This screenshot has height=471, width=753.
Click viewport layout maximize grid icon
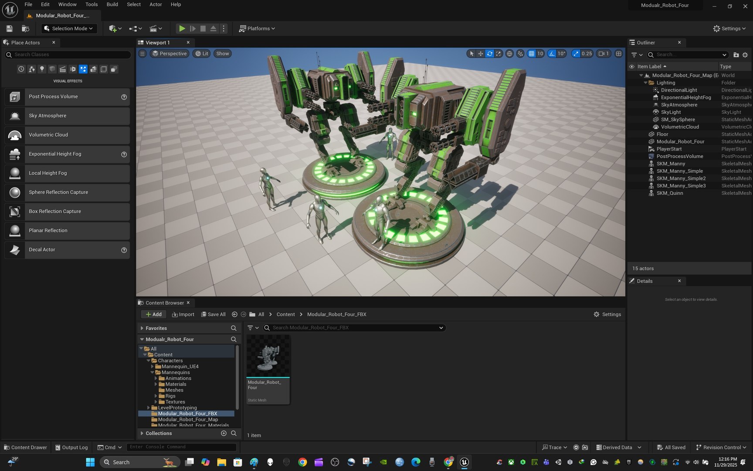pyautogui.click(x=618, y=54)
